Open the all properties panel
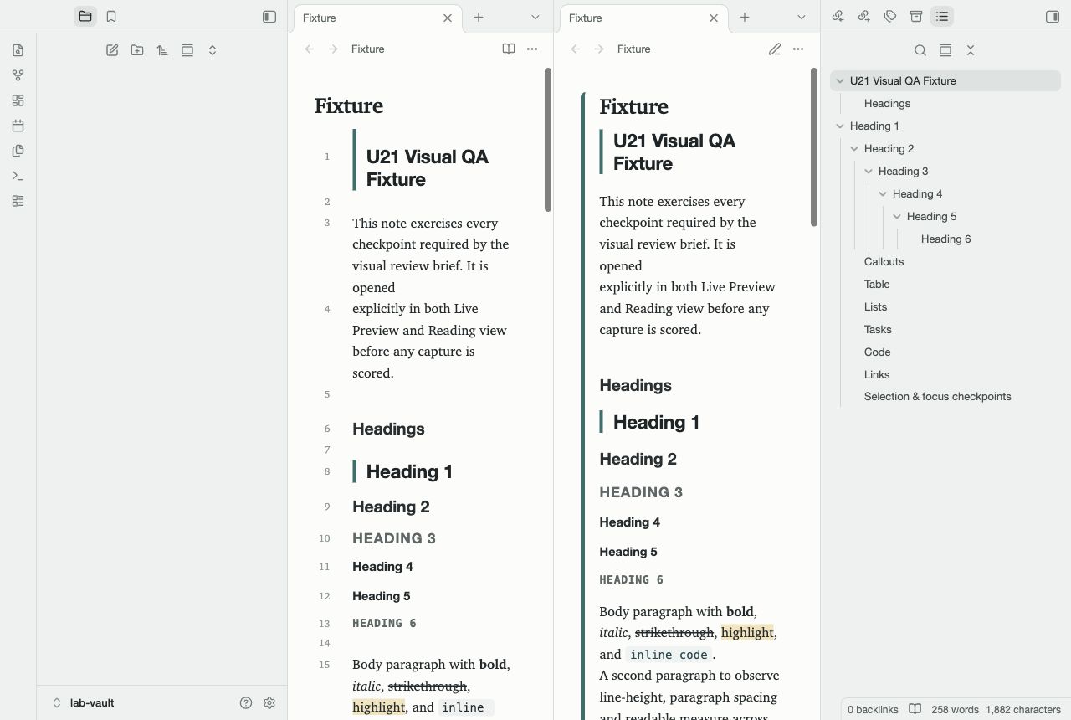Screen dimensions: 1071x720 pos(916,17)
